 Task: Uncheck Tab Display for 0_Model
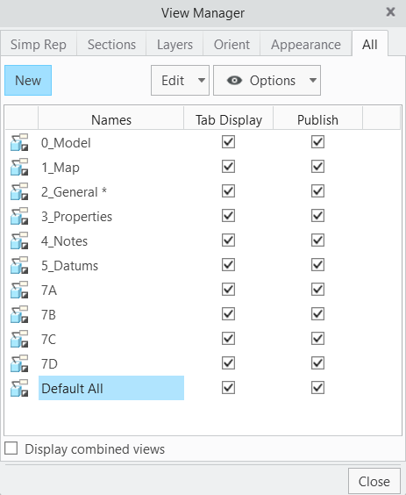(x=228, y=142)
